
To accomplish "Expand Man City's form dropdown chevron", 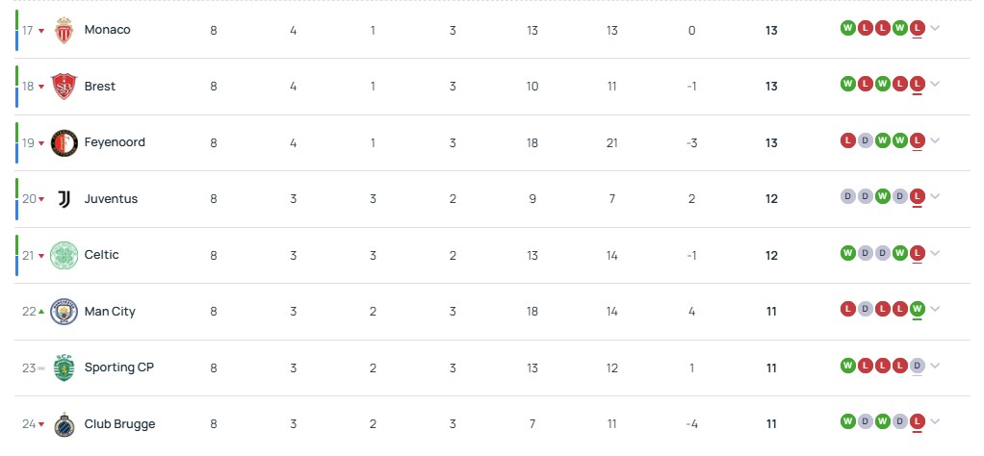I will 935,310.
